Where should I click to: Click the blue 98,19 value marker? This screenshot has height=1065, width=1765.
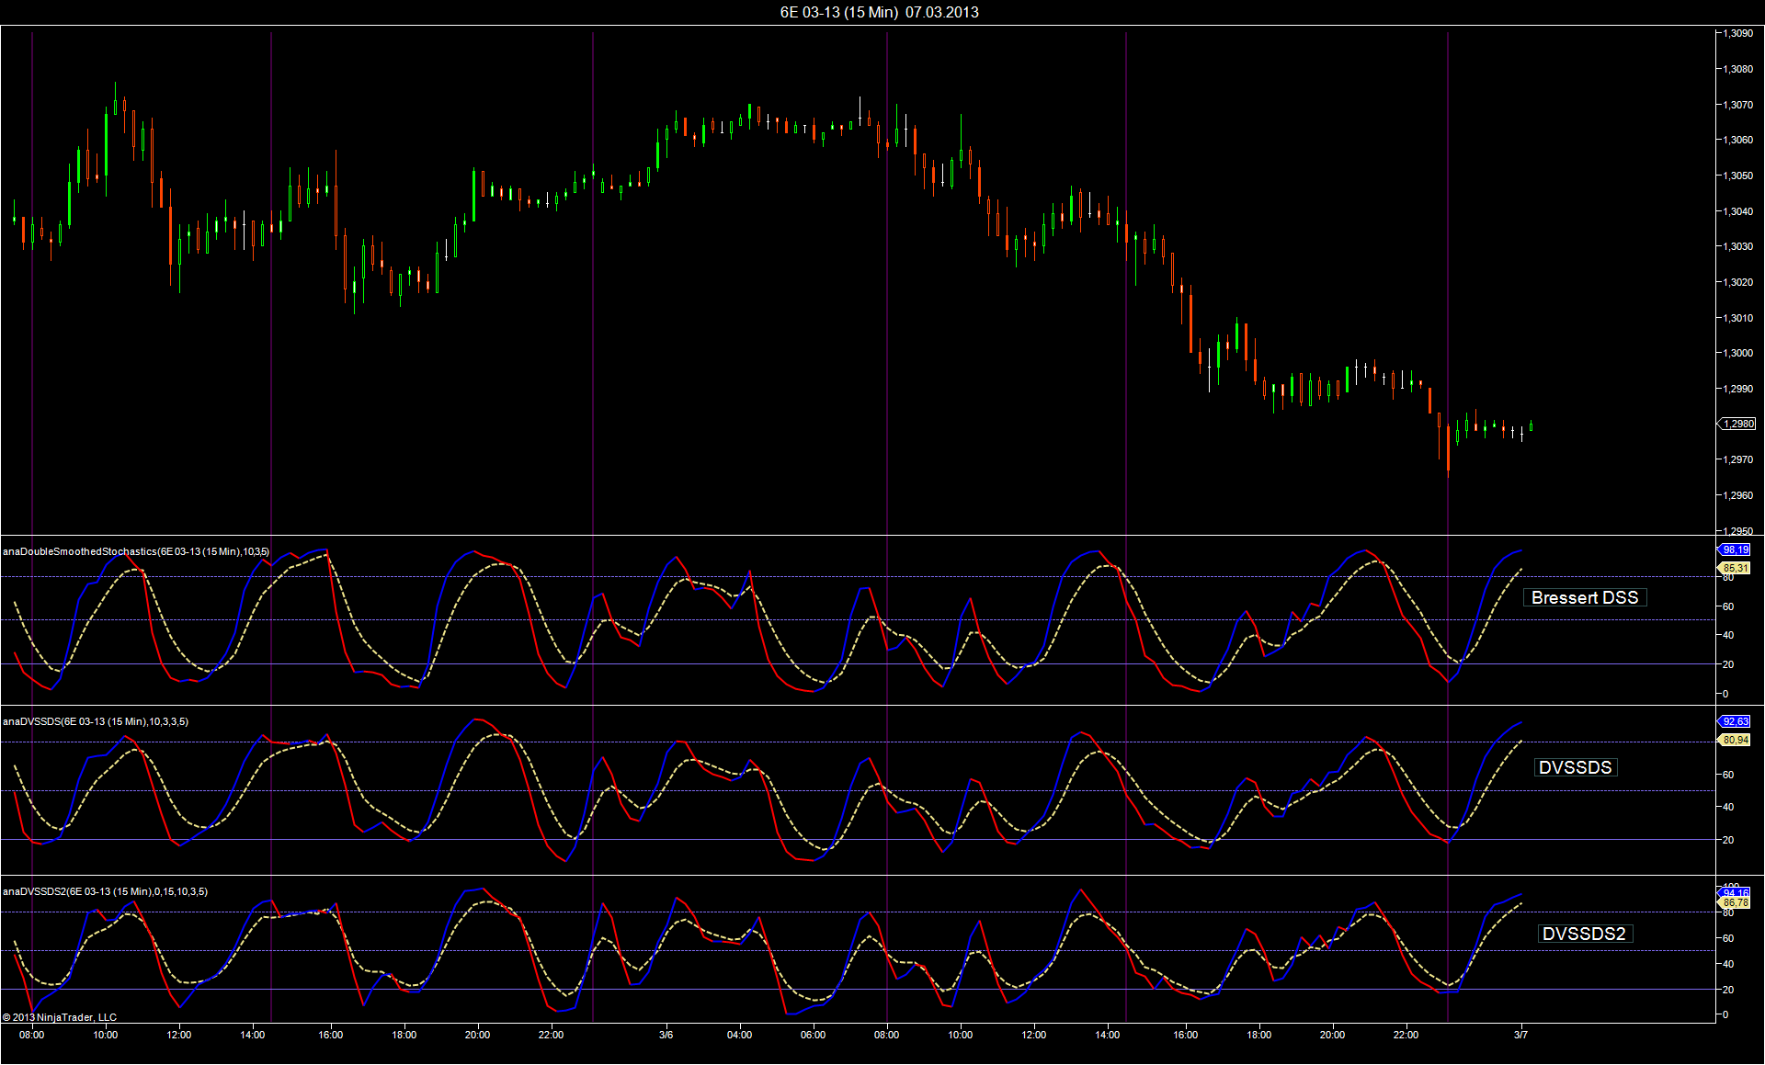click(1735, 549)
